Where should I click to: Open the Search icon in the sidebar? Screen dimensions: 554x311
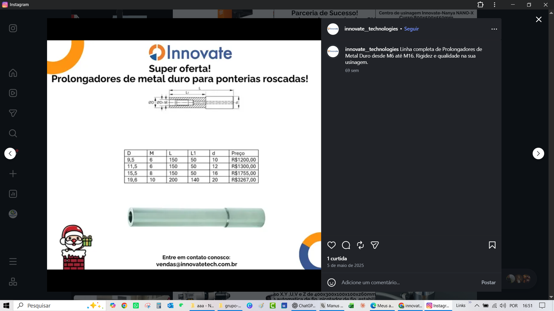pos(13,133)
